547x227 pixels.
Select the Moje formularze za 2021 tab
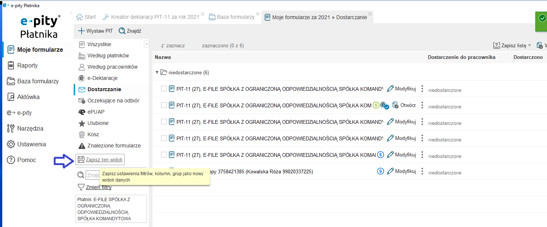click(x=316, y=17)
